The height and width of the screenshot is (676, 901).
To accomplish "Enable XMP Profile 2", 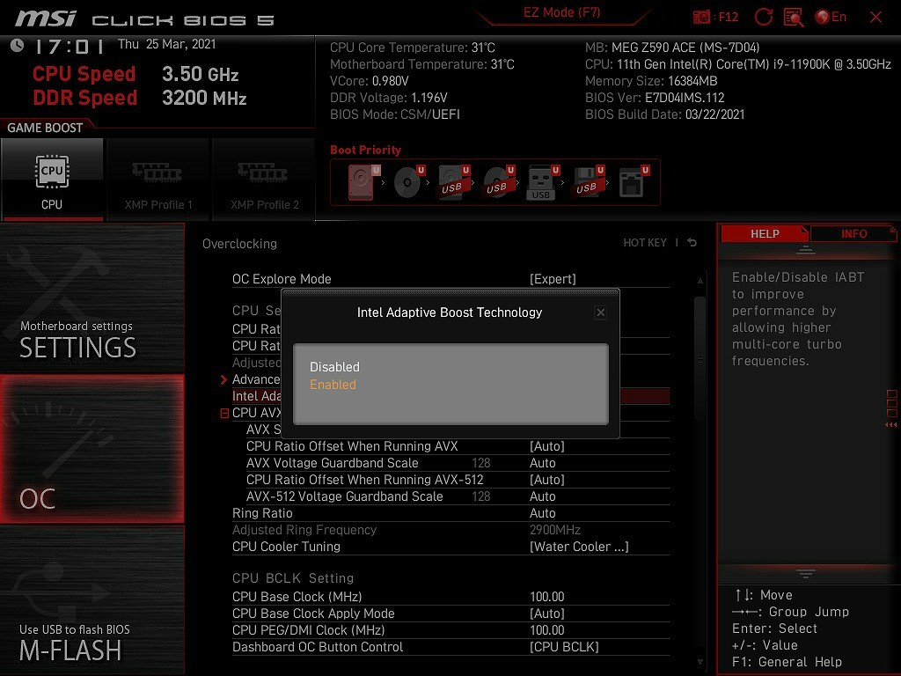I will [x=264, y=180].
